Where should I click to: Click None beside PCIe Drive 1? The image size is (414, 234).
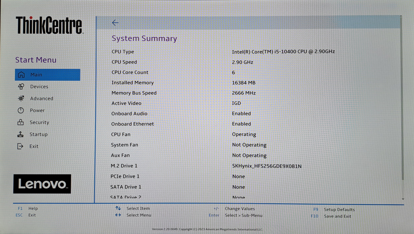(x=239, y=177)
